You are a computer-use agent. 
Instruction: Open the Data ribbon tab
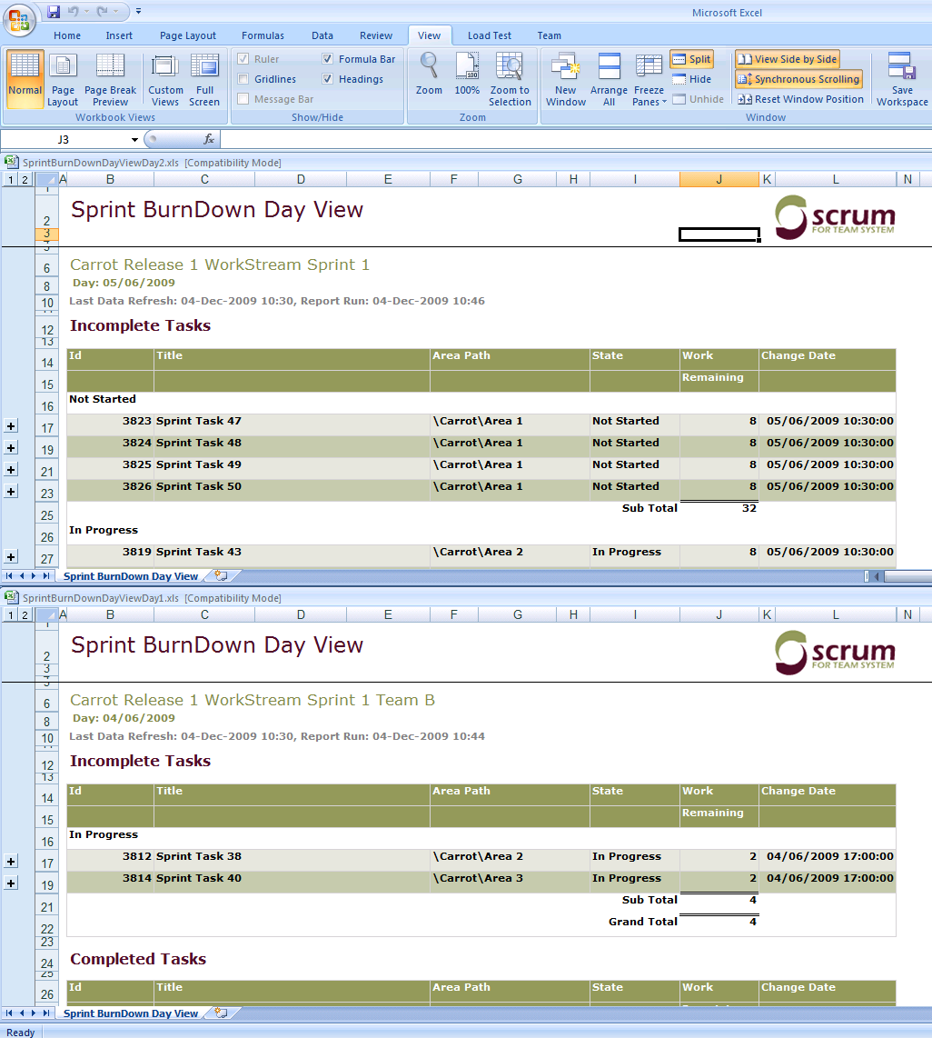tap(322, 35)
